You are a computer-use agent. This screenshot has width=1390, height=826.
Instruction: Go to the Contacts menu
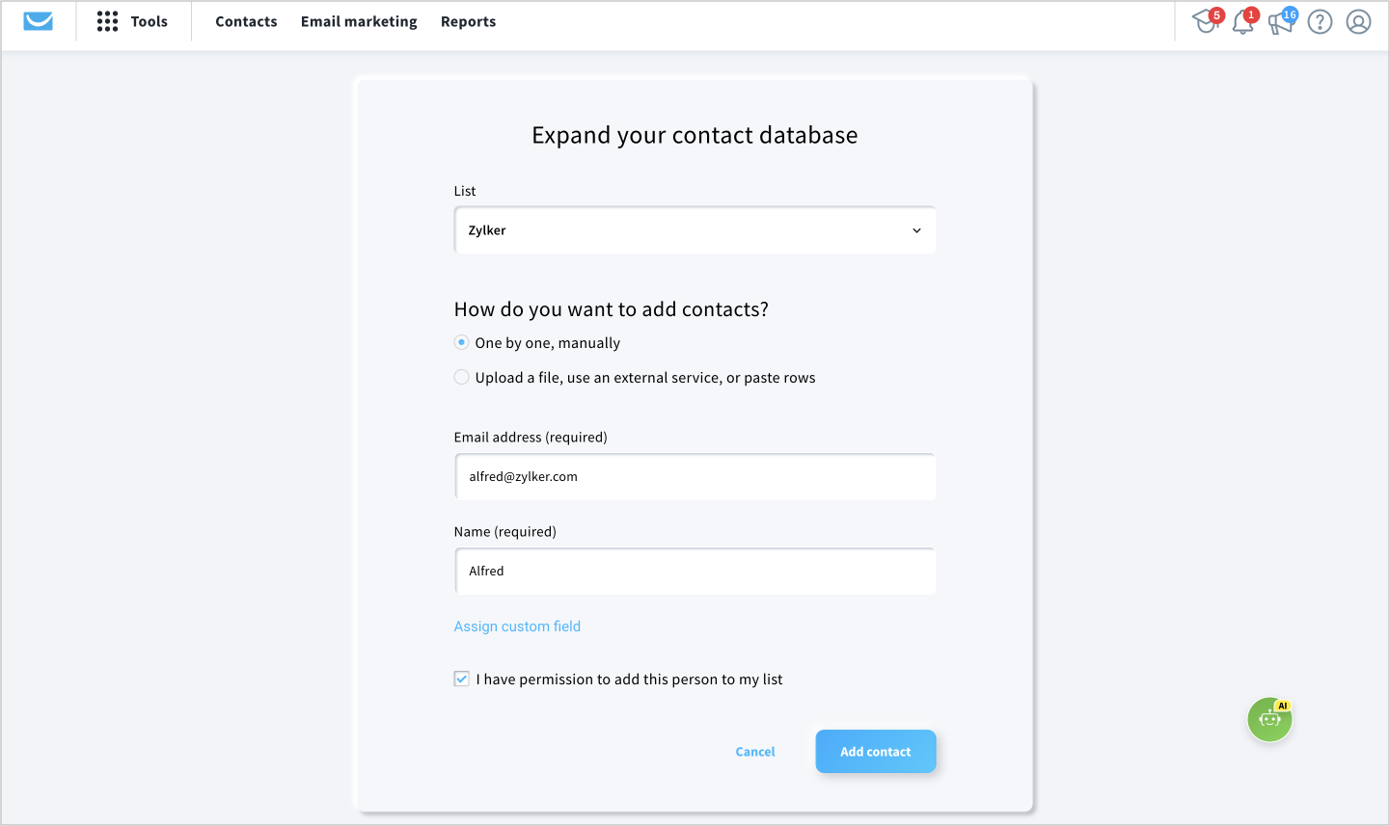tap(246, 21)
